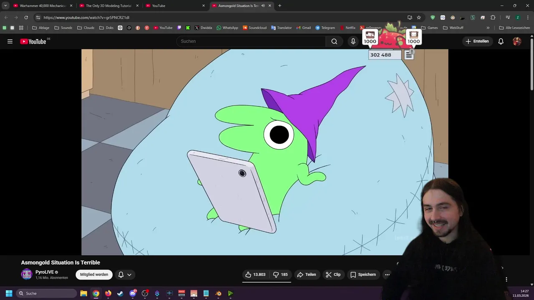Image resolution: width=534 pixels, height=300 pixels.
Task: Open the Games bookmarks folder
Action: pos(429,28)
